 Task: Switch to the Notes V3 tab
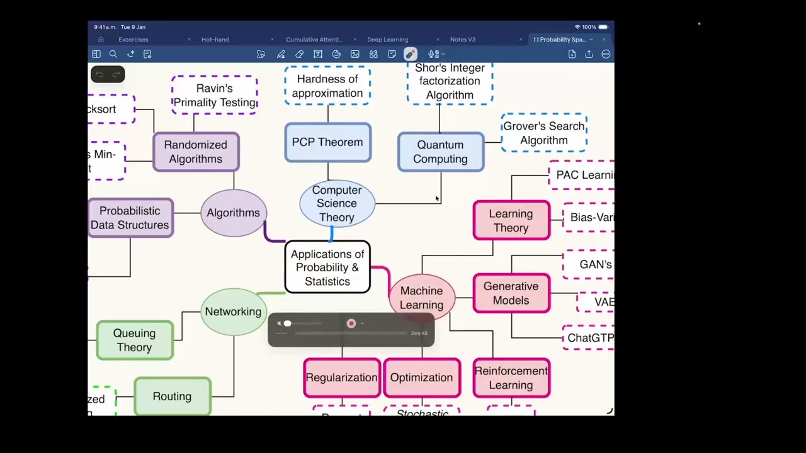463,40
